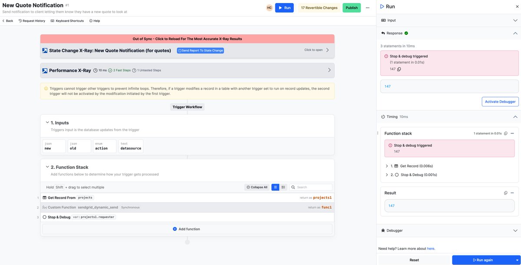
Task: Open Request History
Action: click(32, 21)
